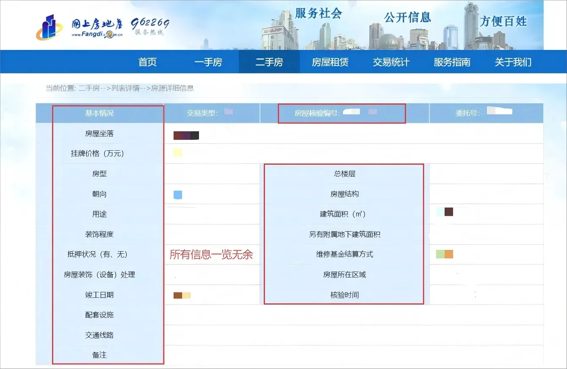Image resolution: width=567 pixels, height=369 pixels.
Task: Select the 核验时间 field label
Action: tap(344, 295)
